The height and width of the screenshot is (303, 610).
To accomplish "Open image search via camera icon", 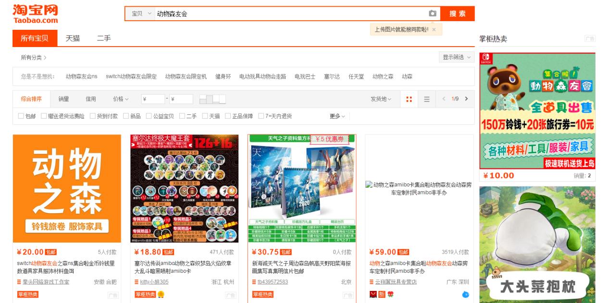I will (432, 14).
